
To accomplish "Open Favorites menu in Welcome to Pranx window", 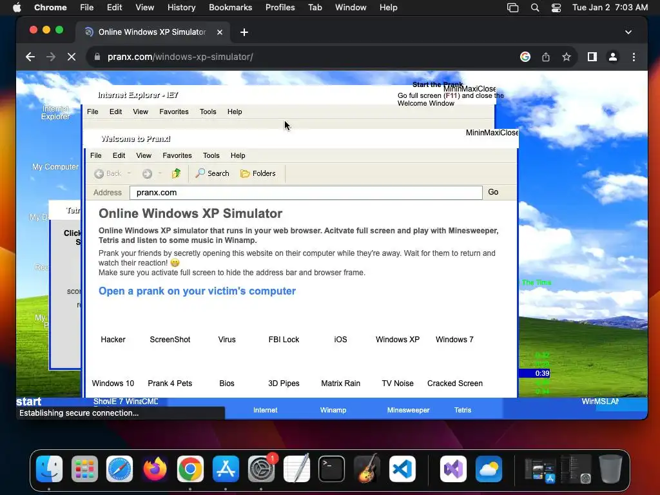I will pyautogui.click(x=177, y=156).
